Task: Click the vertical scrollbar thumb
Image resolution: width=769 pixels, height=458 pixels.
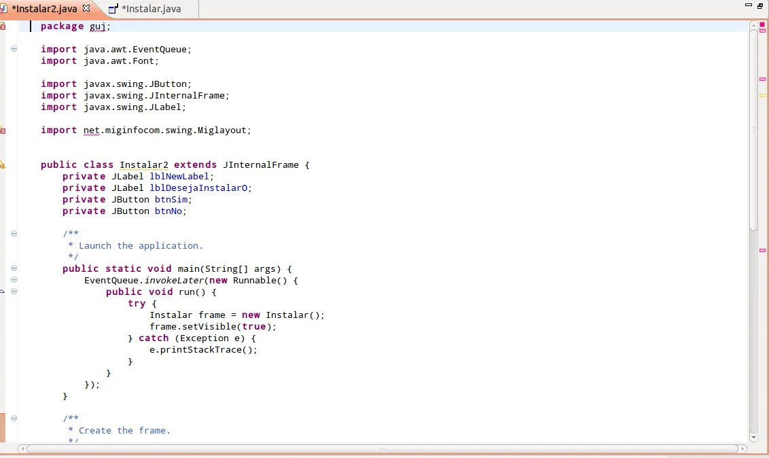Action: tap(753, 129)
